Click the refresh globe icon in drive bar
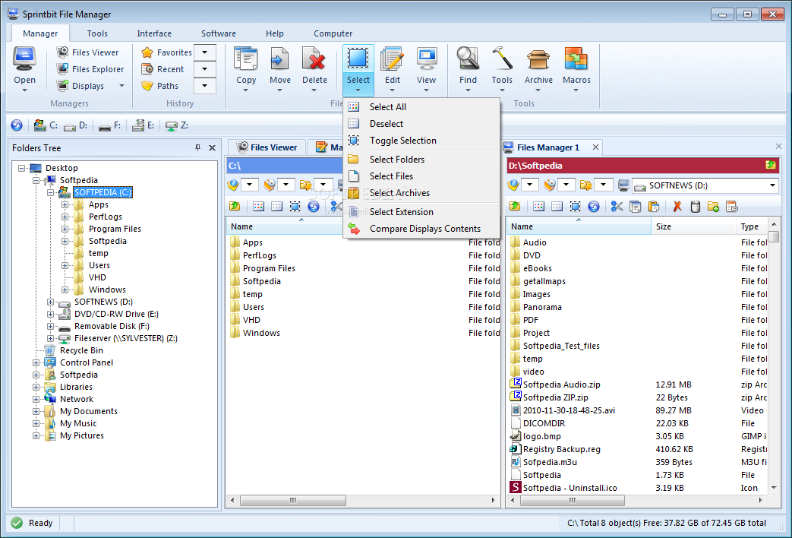This screenshot has height=538, width=792. [17, 125]
